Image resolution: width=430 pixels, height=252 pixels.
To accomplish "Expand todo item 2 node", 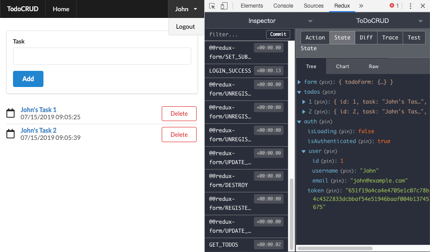I will click(x=304, y=112).
